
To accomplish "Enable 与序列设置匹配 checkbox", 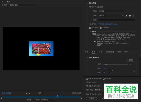I will tap(90, 7).
